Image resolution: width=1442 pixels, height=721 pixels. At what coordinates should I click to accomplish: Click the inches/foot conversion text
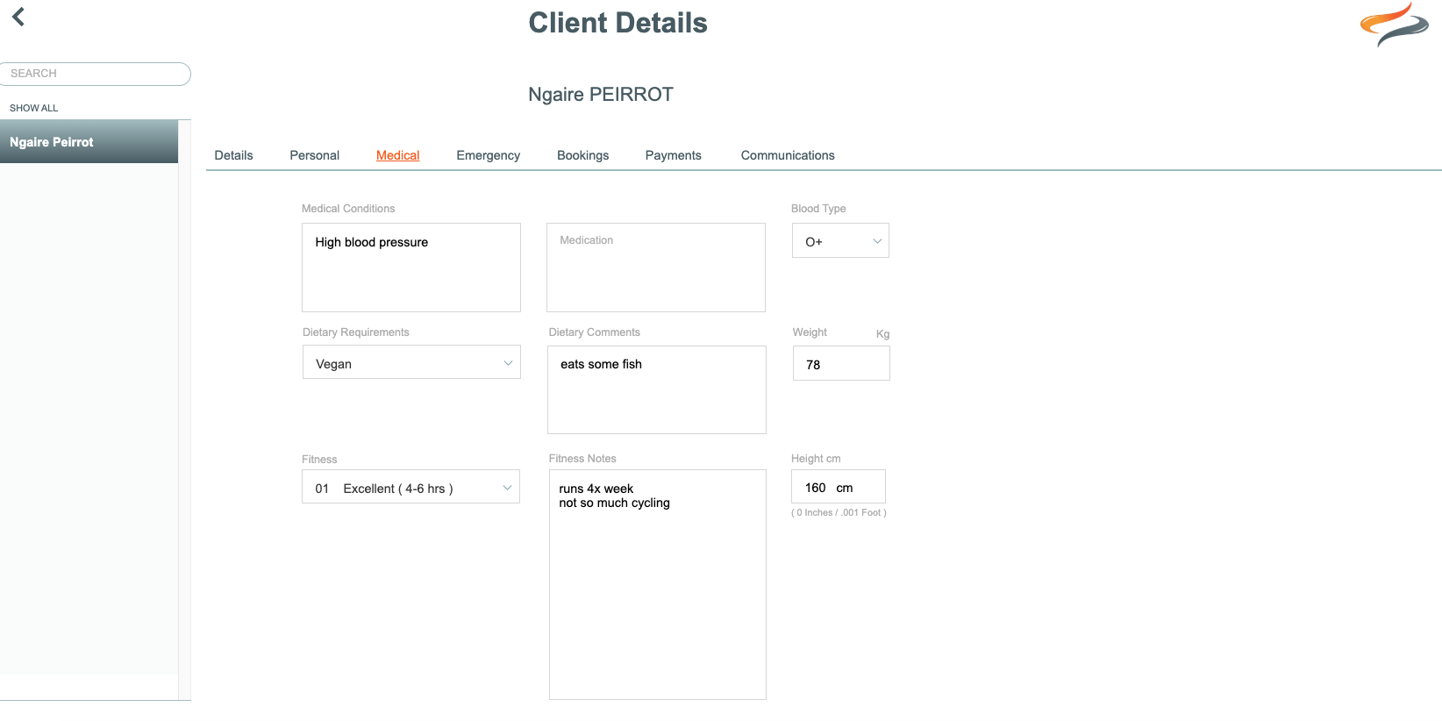pyautogui.click(x=839, y=513)
